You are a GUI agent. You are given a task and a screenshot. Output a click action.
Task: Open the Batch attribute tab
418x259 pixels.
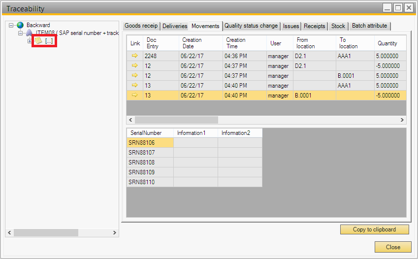tap(369, 26)
